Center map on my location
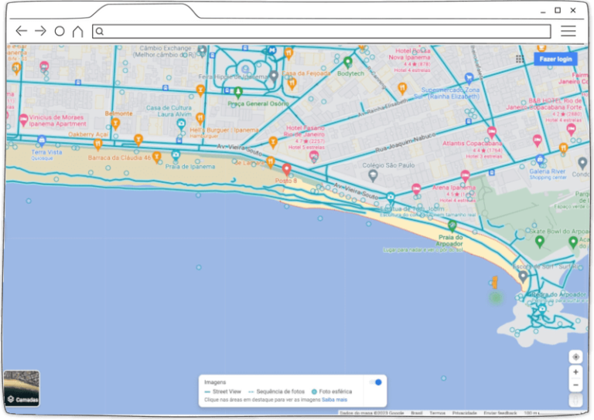 pyautogui.click(x=575, y=357)
